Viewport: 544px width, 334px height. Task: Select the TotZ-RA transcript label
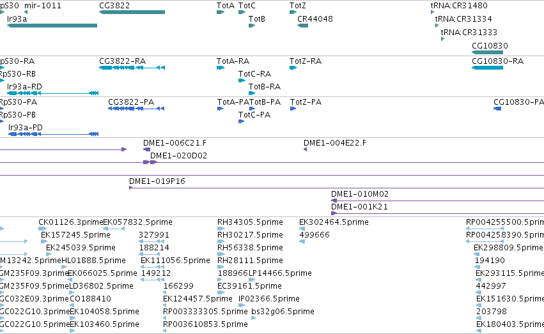click(306, 61)
